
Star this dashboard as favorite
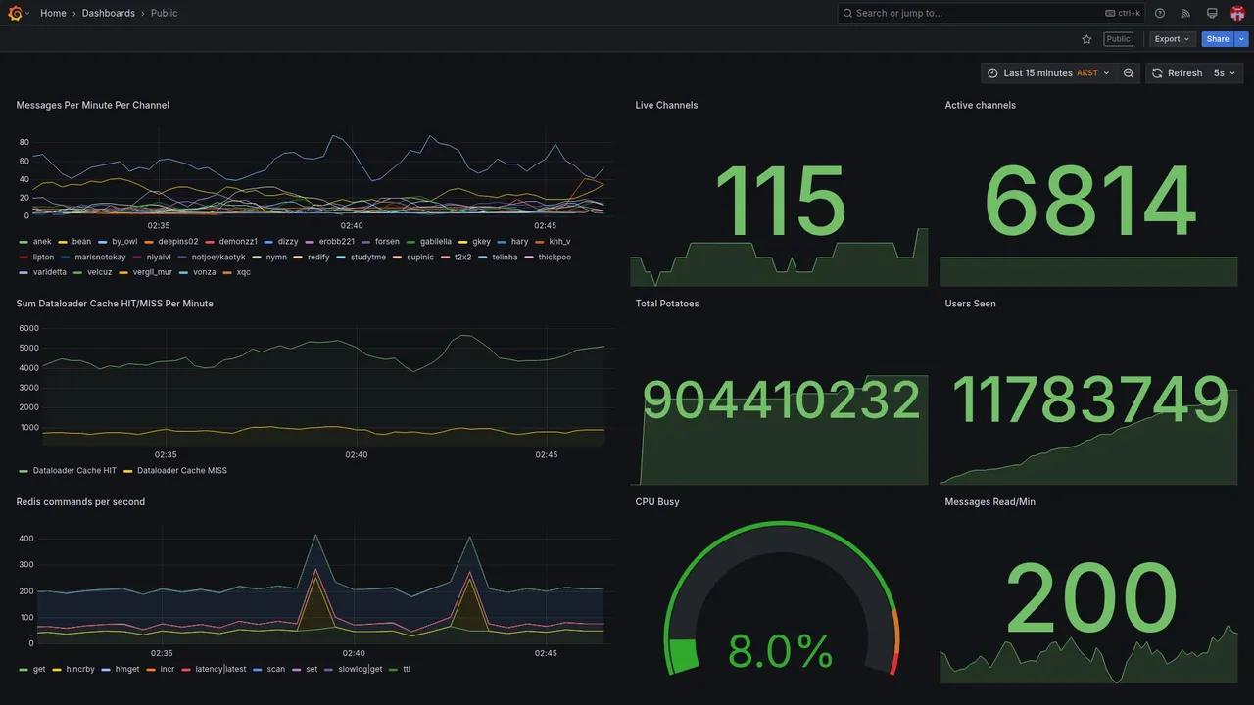pyautogui.click(x=1086, y=39)
